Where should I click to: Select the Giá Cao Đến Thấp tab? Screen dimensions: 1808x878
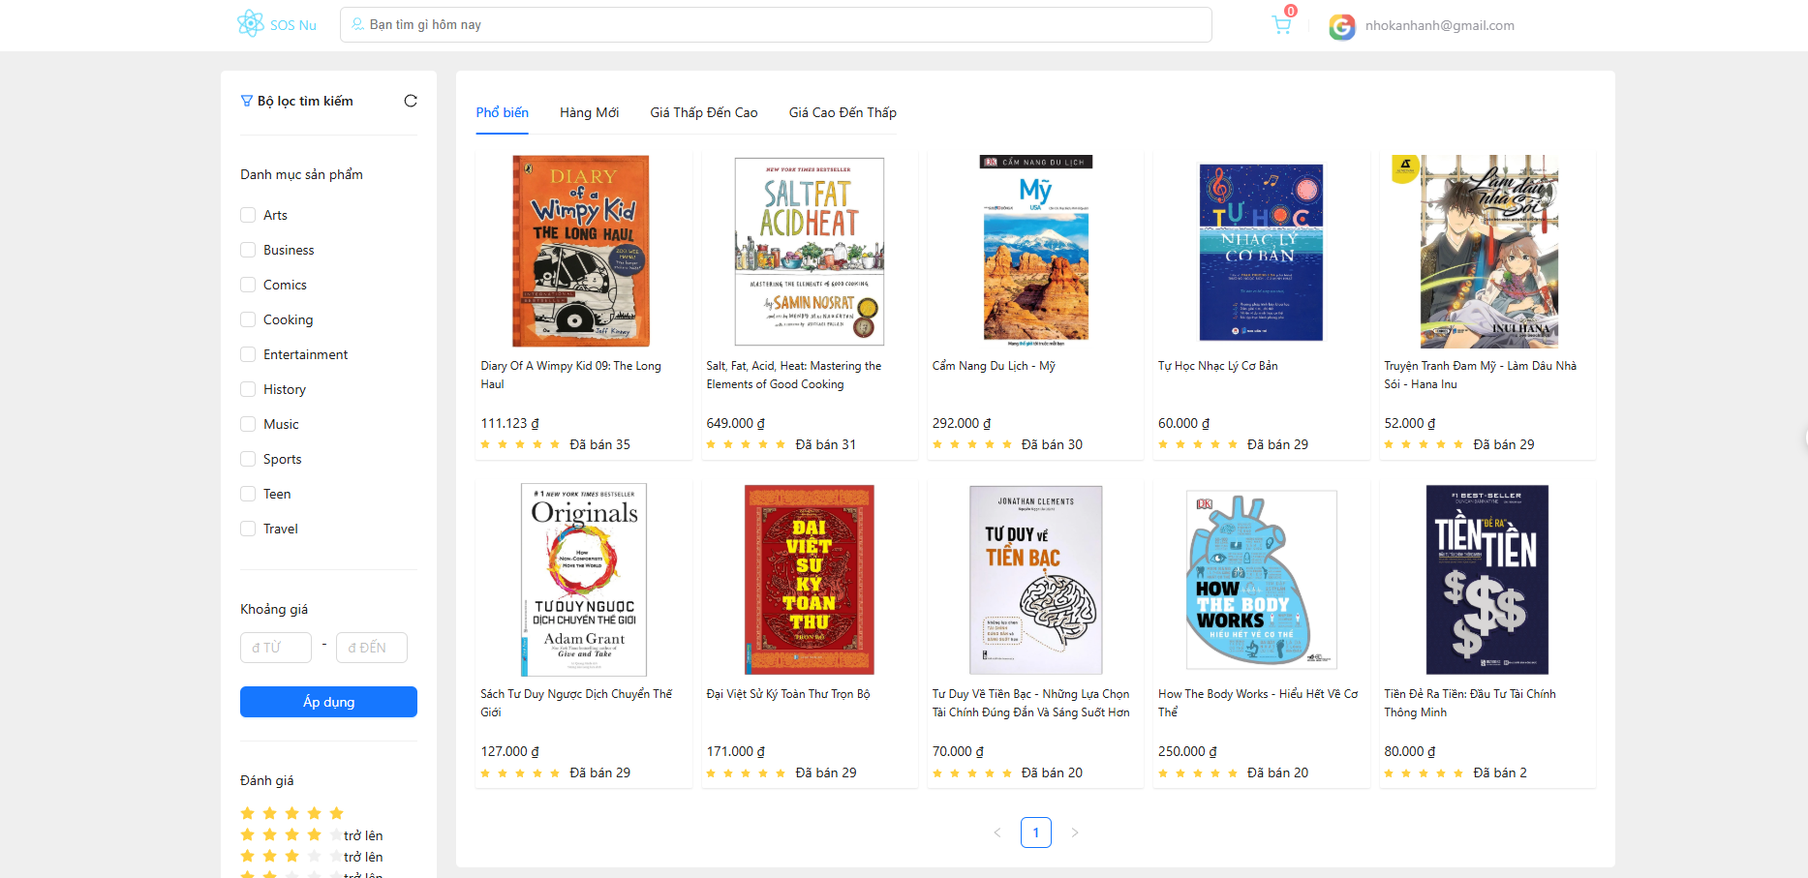[x=843, y=112]
